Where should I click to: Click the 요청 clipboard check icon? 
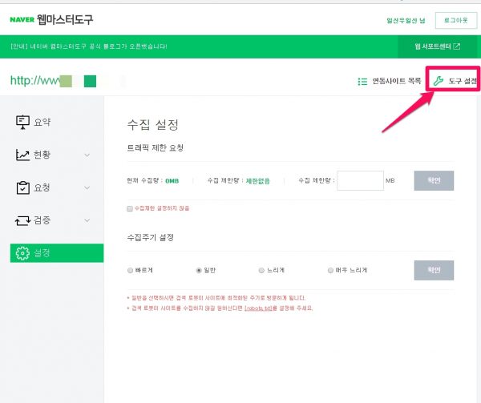point(22,187)
